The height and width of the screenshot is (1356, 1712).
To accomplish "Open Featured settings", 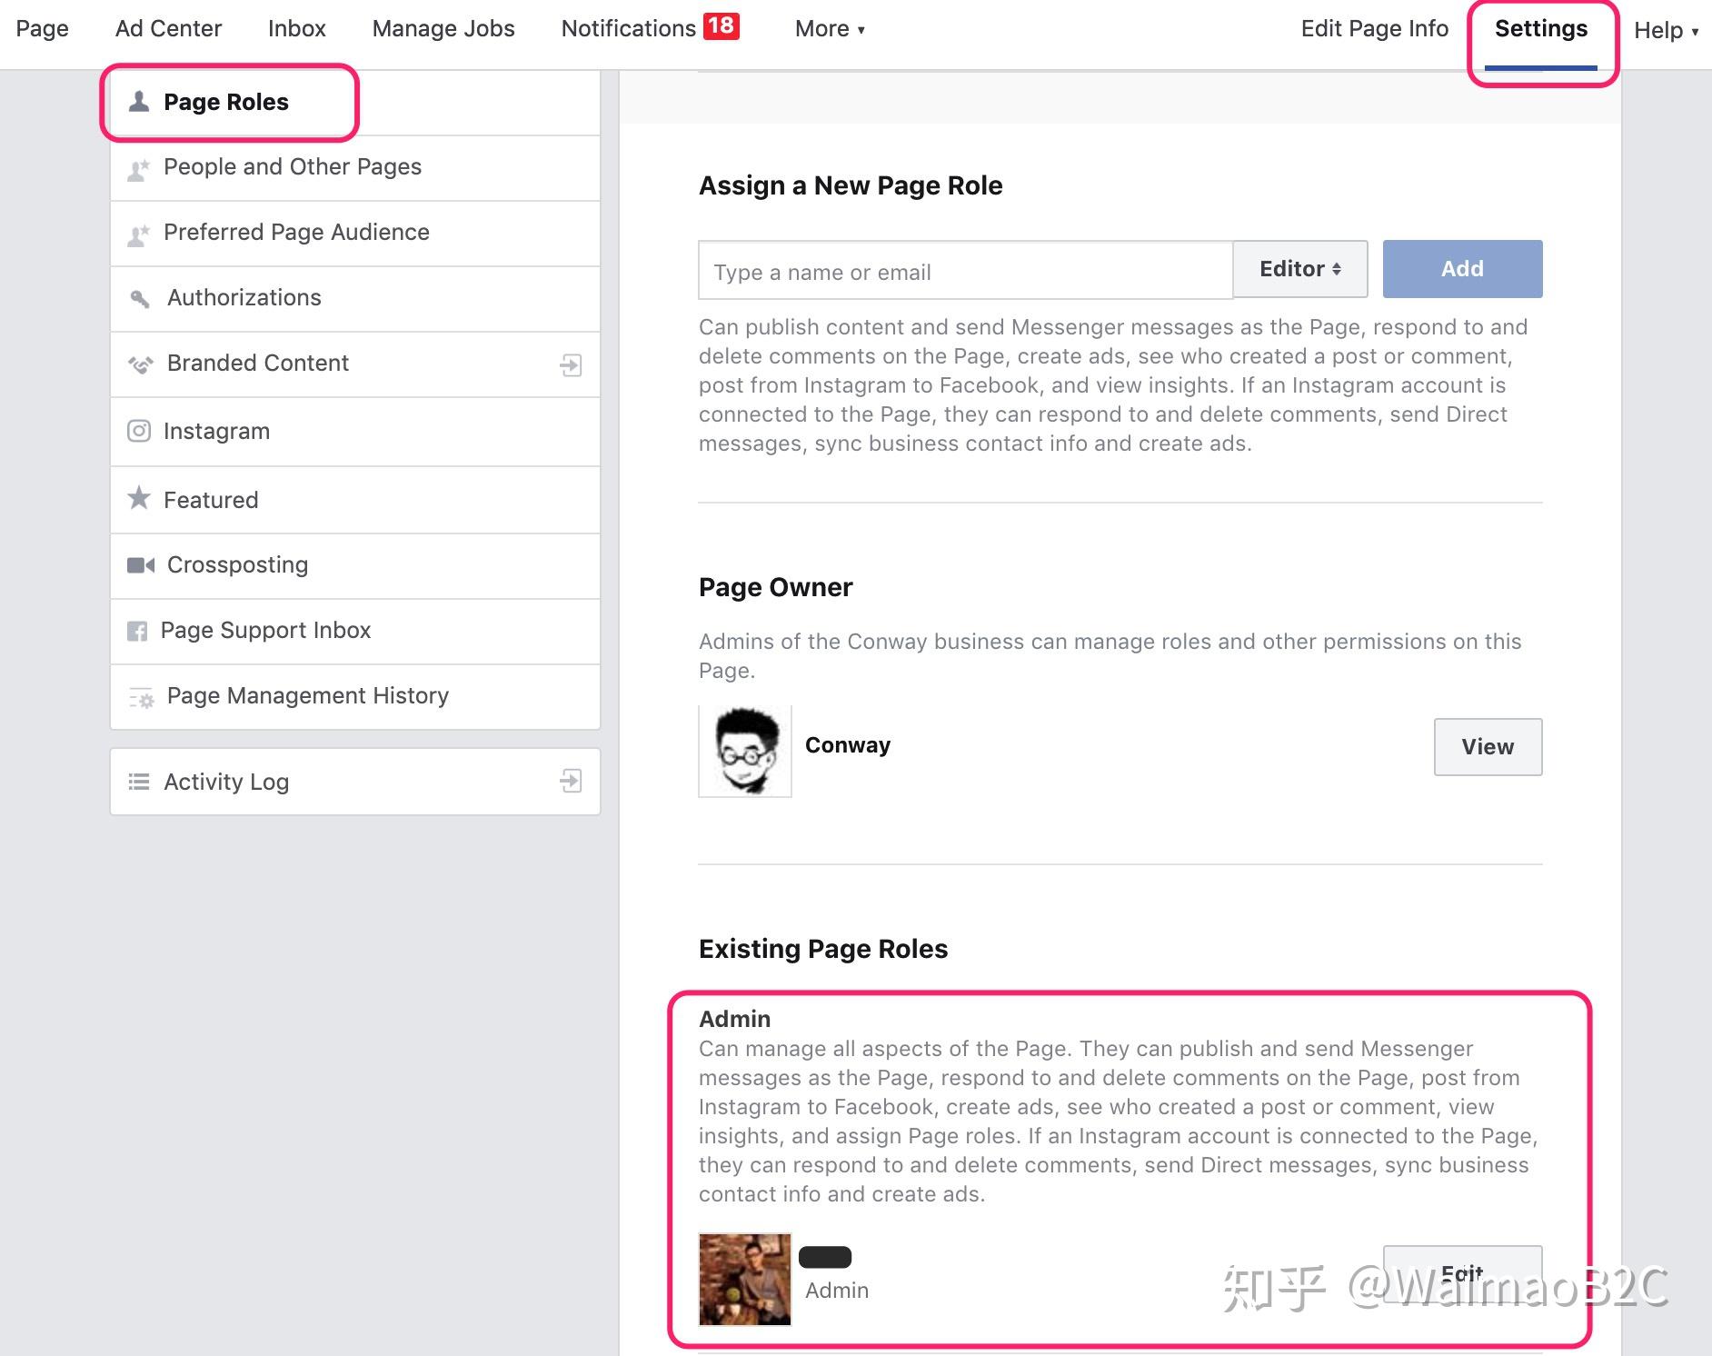I will 355,500.
